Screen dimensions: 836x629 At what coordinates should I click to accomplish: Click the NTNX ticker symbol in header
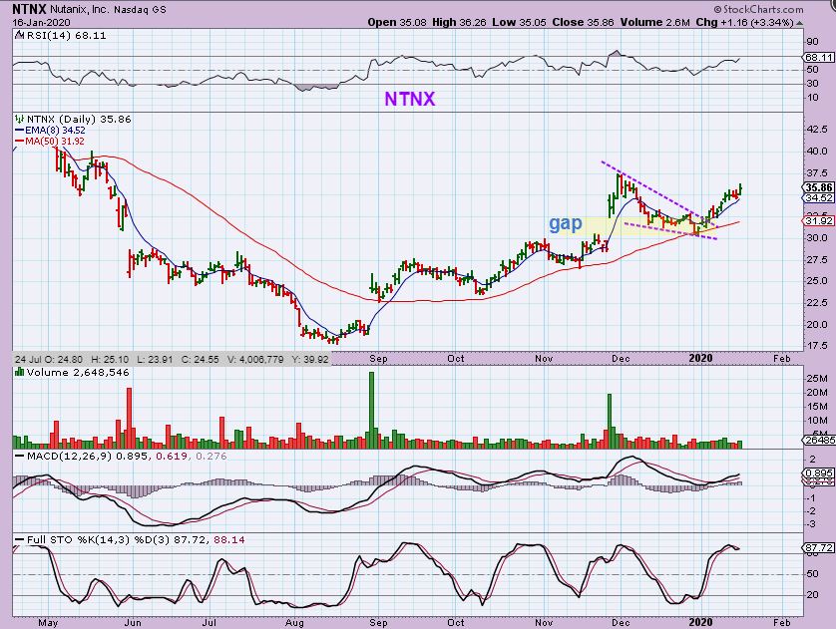(x=24, y=8)
